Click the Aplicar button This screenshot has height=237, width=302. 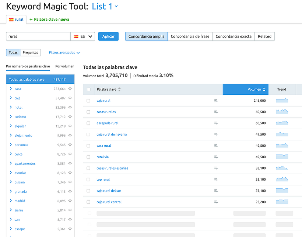108,36
